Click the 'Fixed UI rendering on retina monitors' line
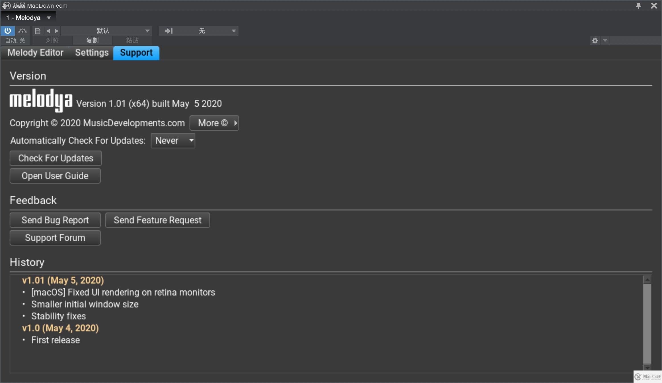The height and width of the screenshot is (383, 662). tap(123, 292)
